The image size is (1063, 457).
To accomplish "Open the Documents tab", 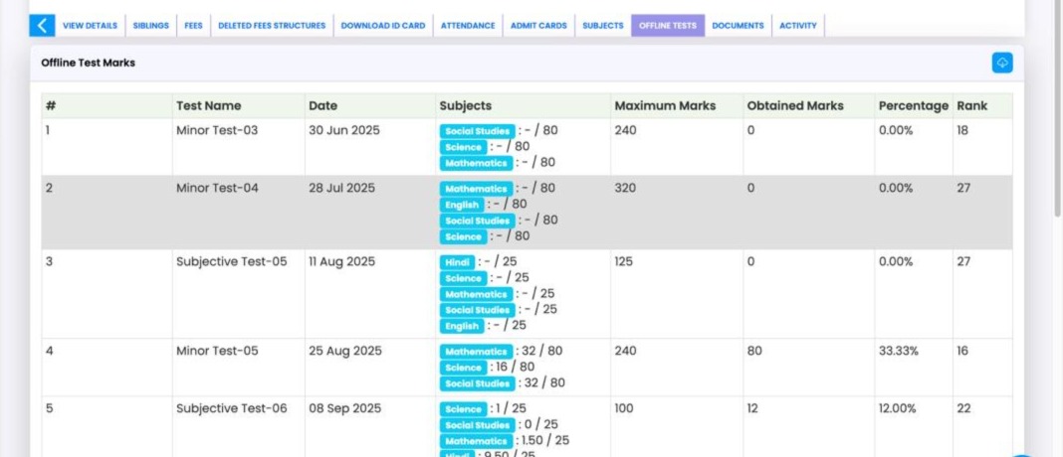I will (739, 26).
